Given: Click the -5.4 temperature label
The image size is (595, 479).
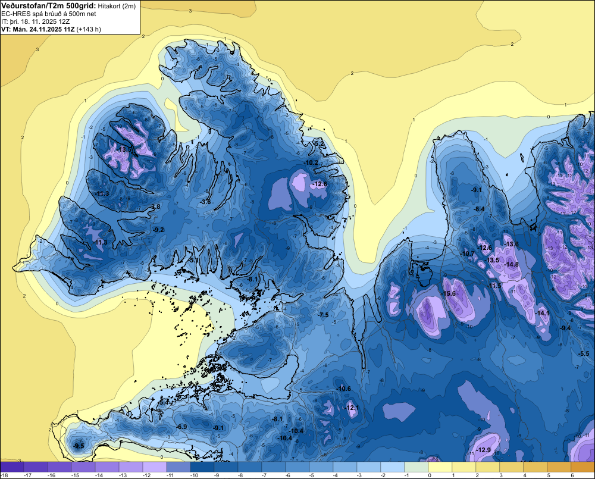Looking at the screenshot, I should (164, 402).
